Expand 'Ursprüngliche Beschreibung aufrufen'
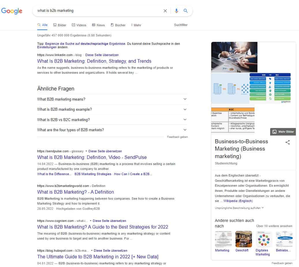Screen dimensions: 299x267 pos(239,208)
